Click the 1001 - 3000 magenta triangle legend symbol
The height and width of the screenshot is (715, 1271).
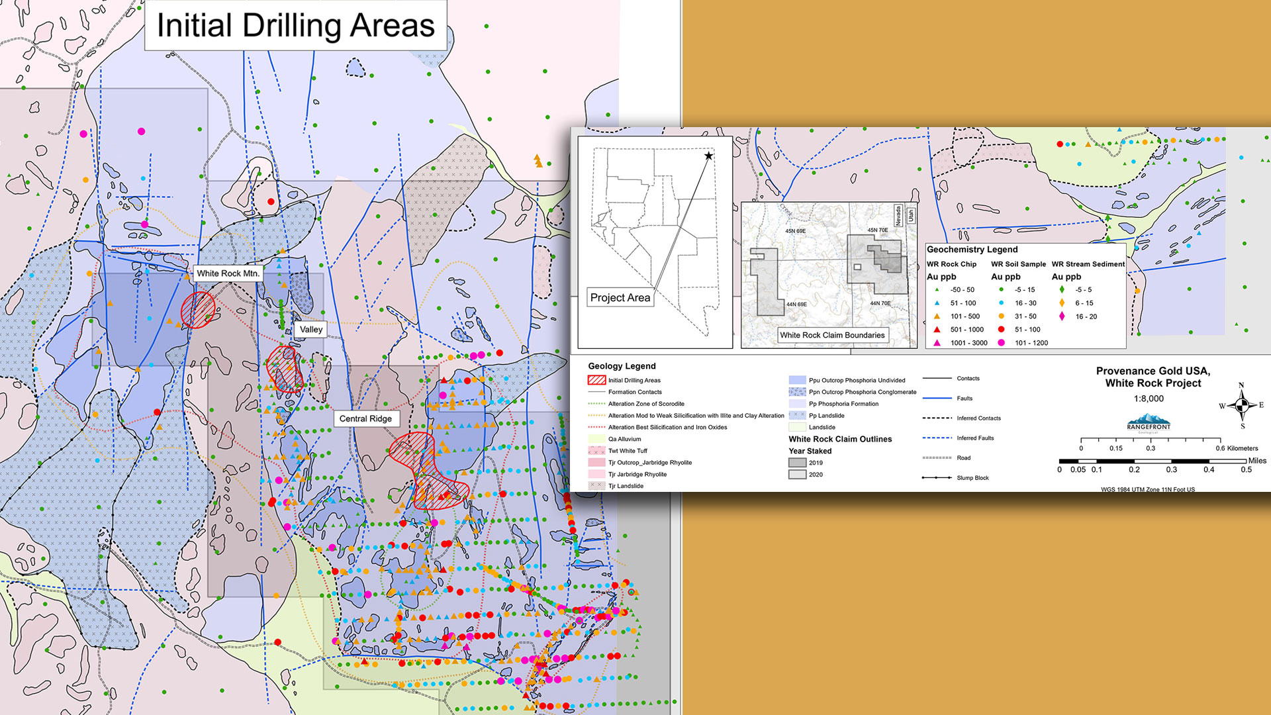[937, 343]
